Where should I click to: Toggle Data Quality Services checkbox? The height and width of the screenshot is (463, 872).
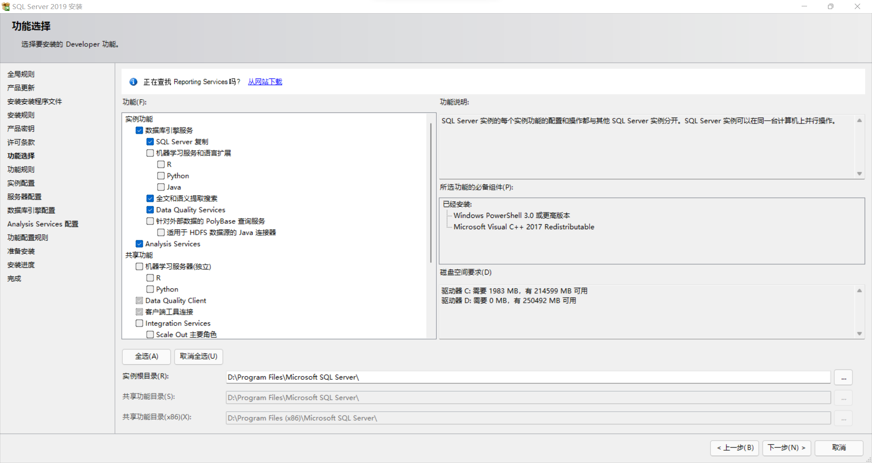150,210
